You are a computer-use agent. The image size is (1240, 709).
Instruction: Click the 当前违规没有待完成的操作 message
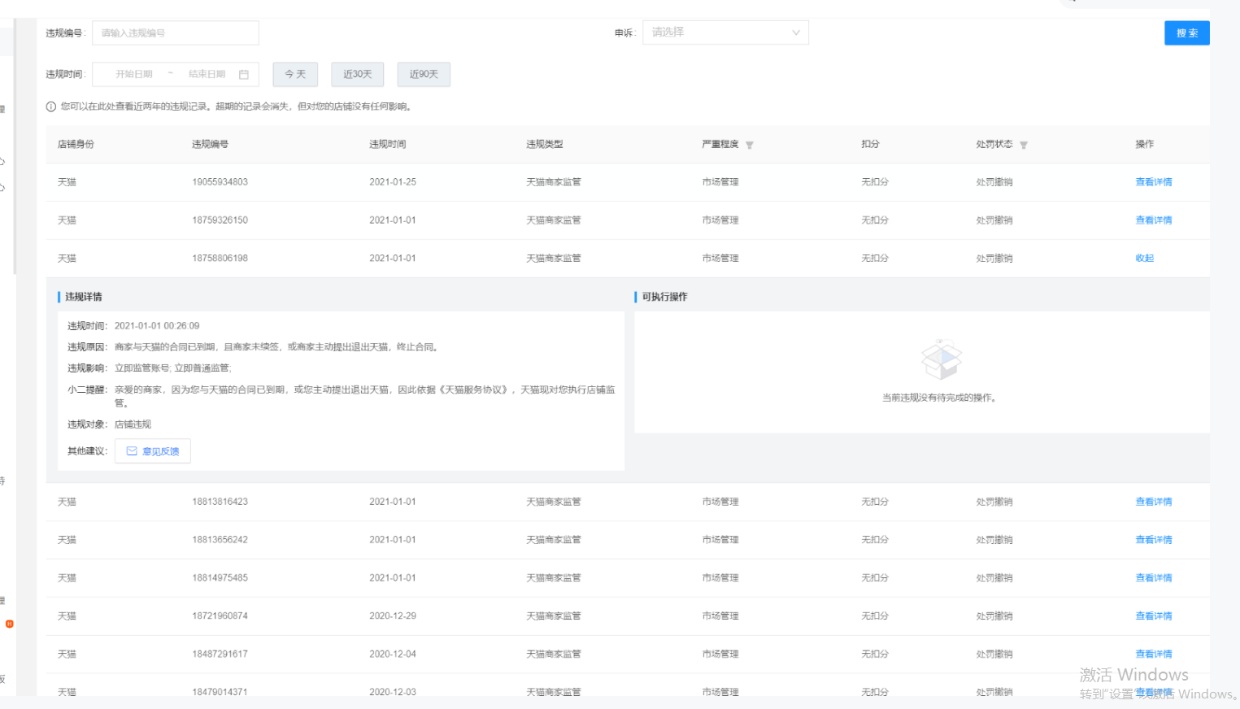coord(941,398)
